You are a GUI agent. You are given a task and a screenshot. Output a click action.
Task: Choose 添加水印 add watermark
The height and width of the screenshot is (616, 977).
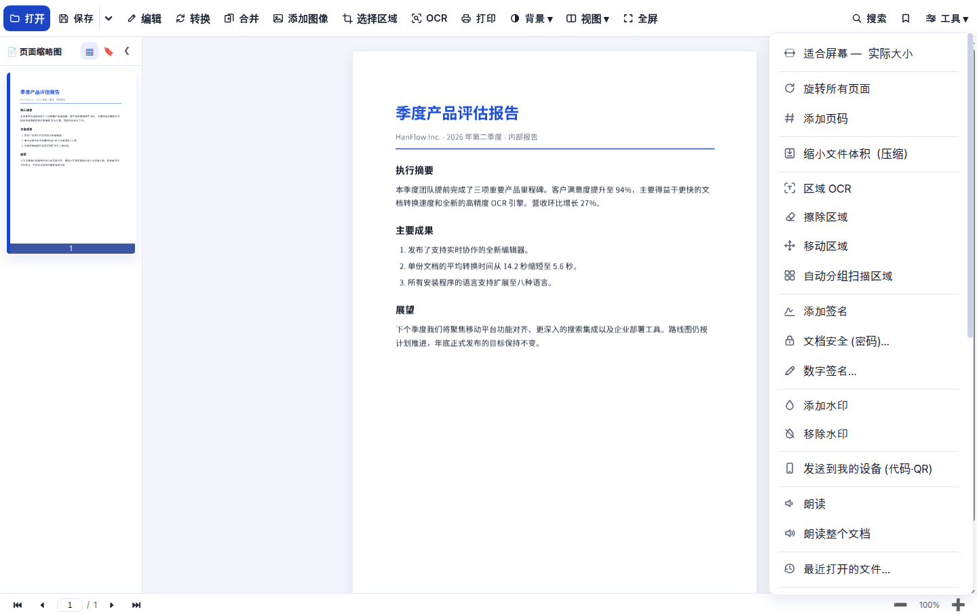[x=868, y=406]
